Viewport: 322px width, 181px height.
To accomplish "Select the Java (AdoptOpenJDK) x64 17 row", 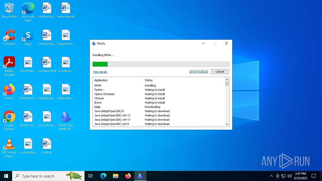I will (158, 120).
